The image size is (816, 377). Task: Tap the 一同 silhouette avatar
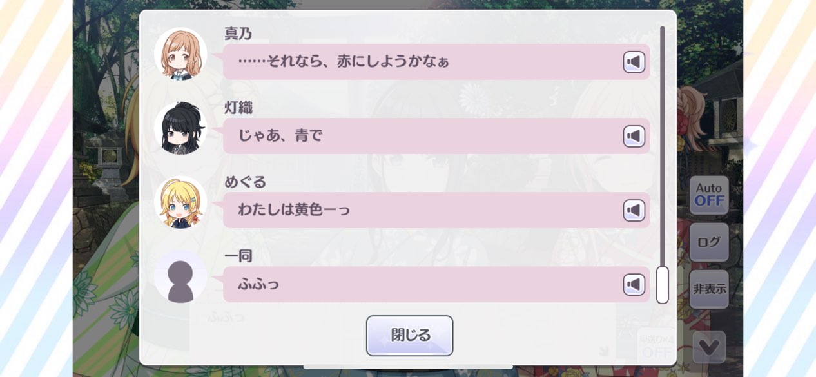click(x=180, y=276)
